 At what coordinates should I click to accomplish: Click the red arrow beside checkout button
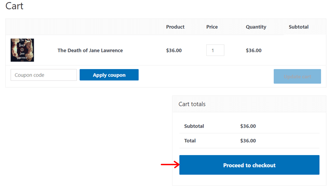click(170, 165)
